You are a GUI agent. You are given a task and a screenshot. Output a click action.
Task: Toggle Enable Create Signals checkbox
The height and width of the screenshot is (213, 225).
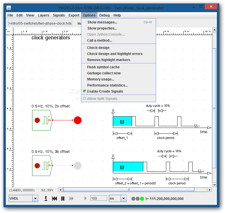(x=85, y=91)
